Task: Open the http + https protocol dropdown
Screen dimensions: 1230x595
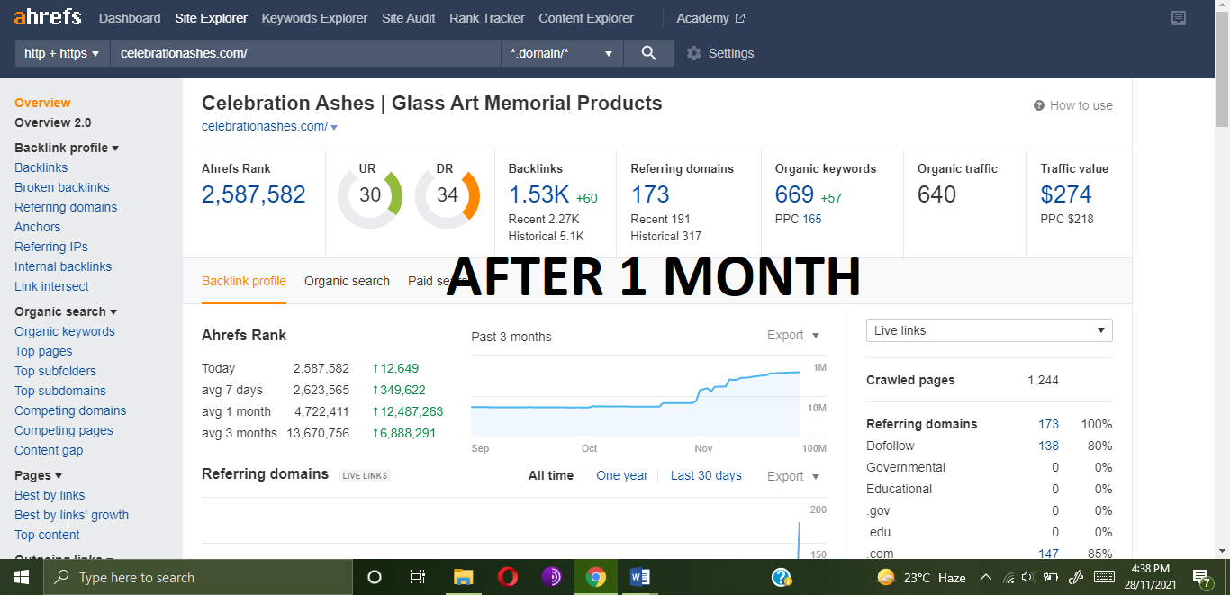Action: point(60,52)
